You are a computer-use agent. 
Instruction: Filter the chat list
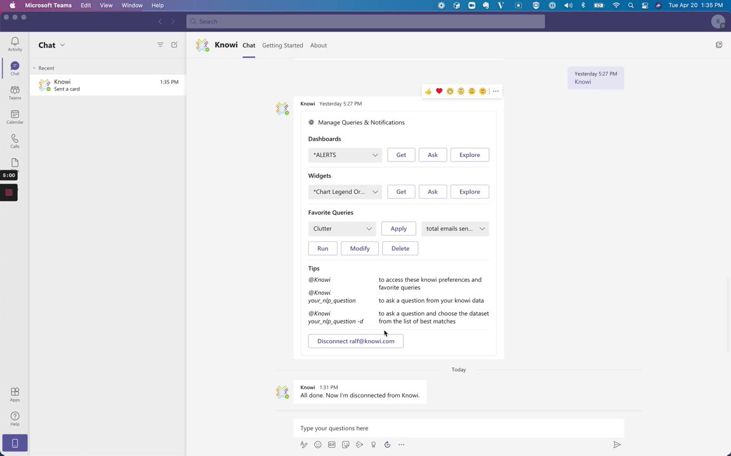coord(160,45)
